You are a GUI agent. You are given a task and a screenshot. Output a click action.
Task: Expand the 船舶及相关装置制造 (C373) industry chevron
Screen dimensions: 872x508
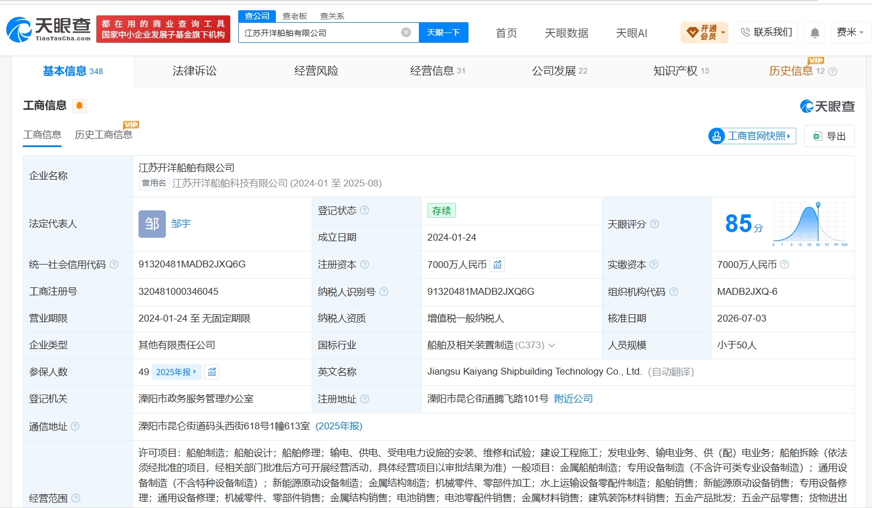(552, 346)
